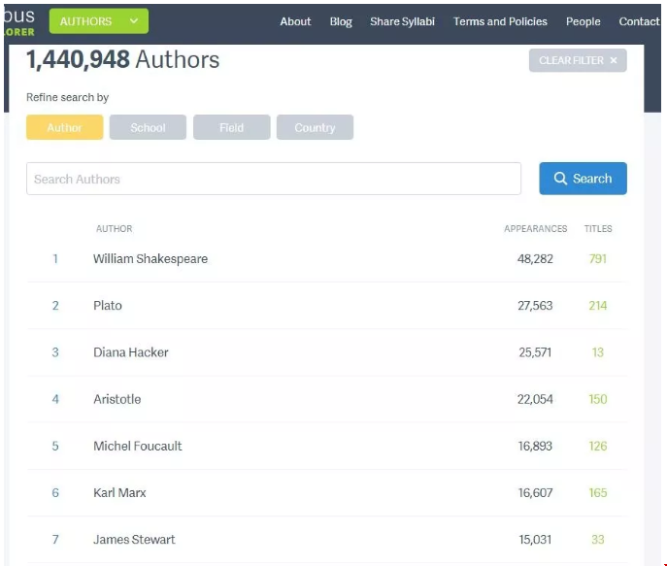Click Plato's 214 titles count

click(x=598, y=306)
